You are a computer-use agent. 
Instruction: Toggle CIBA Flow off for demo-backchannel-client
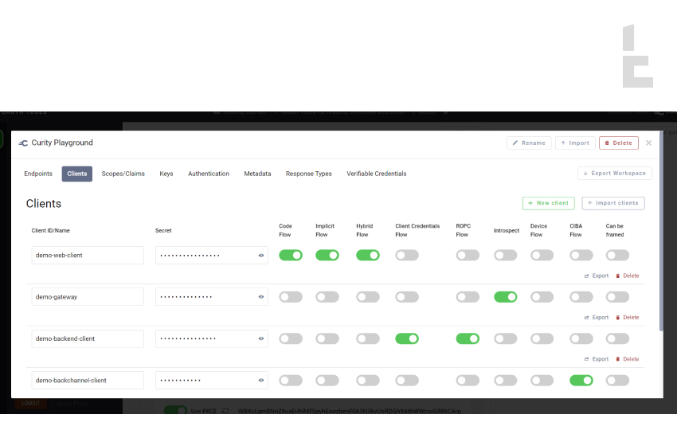coord(581,381)
